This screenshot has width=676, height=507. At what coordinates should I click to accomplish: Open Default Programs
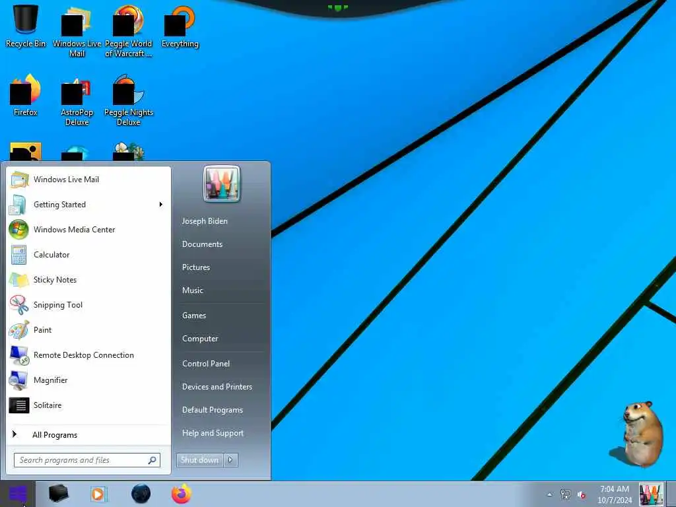(212, 410)
